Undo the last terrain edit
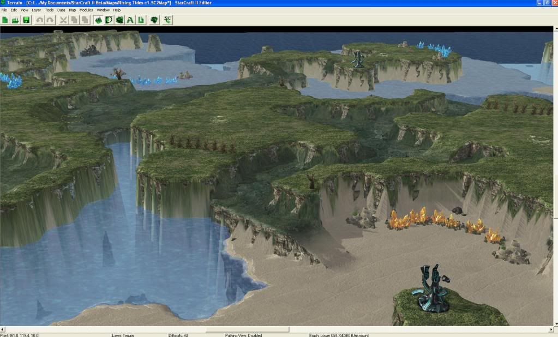 click(x=39, y=20)
